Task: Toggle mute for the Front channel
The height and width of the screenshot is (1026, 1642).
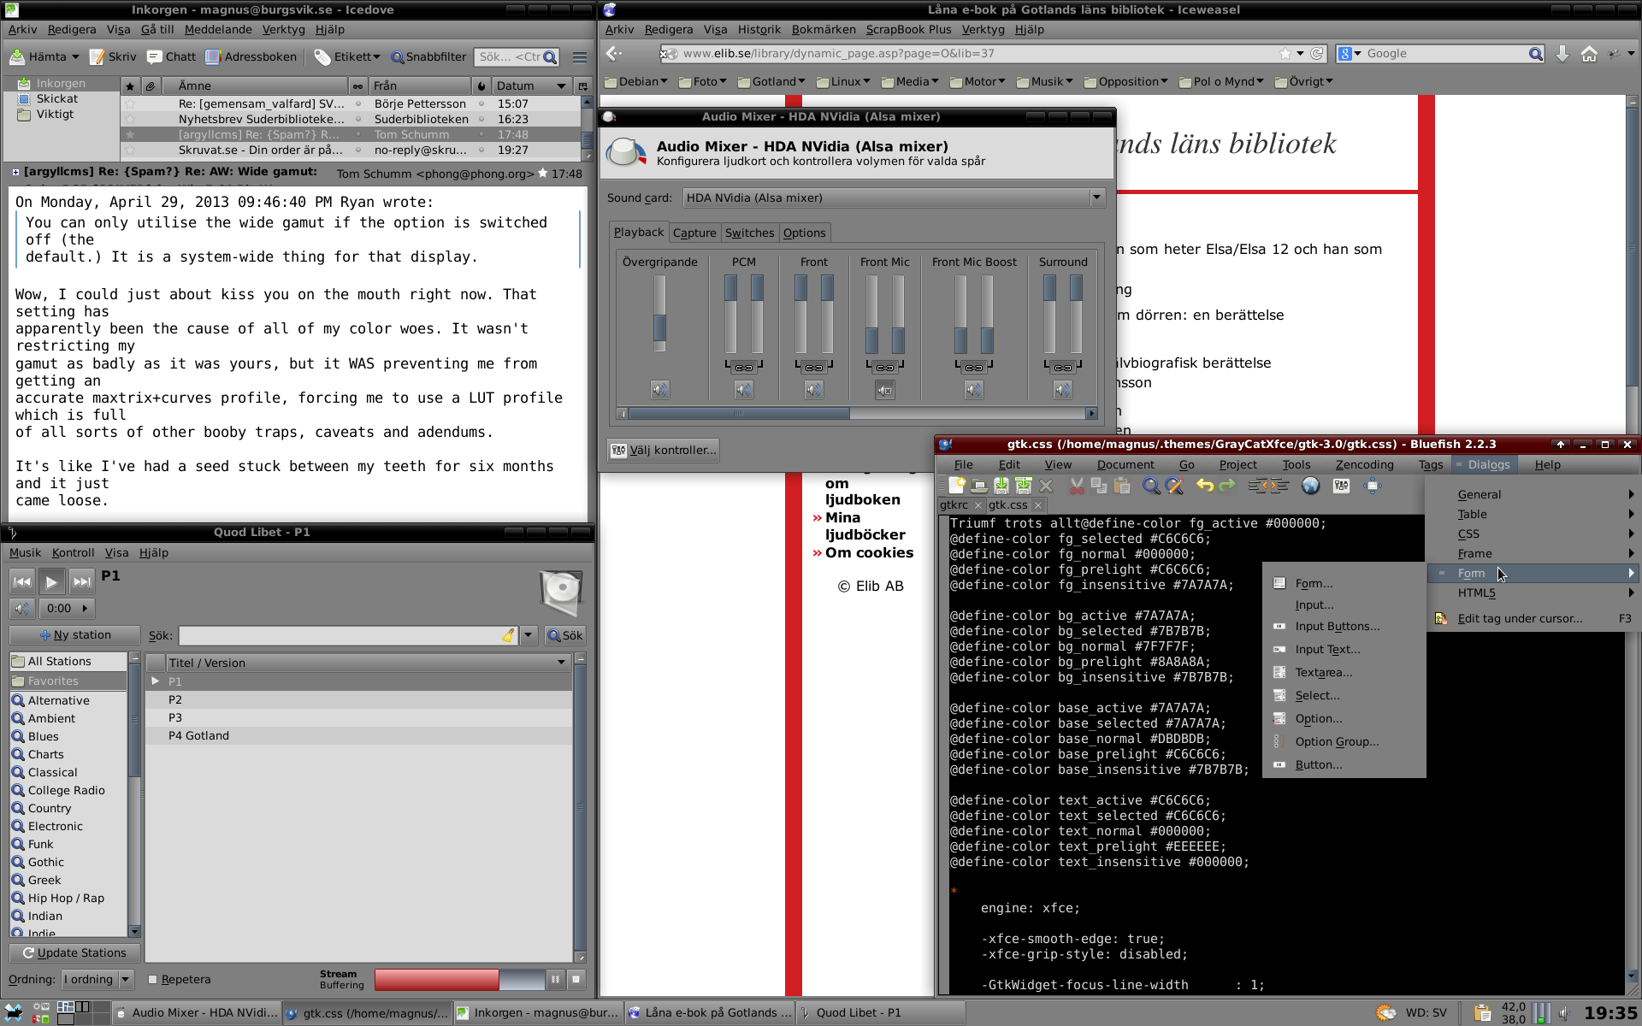Action: pos(814,390)
